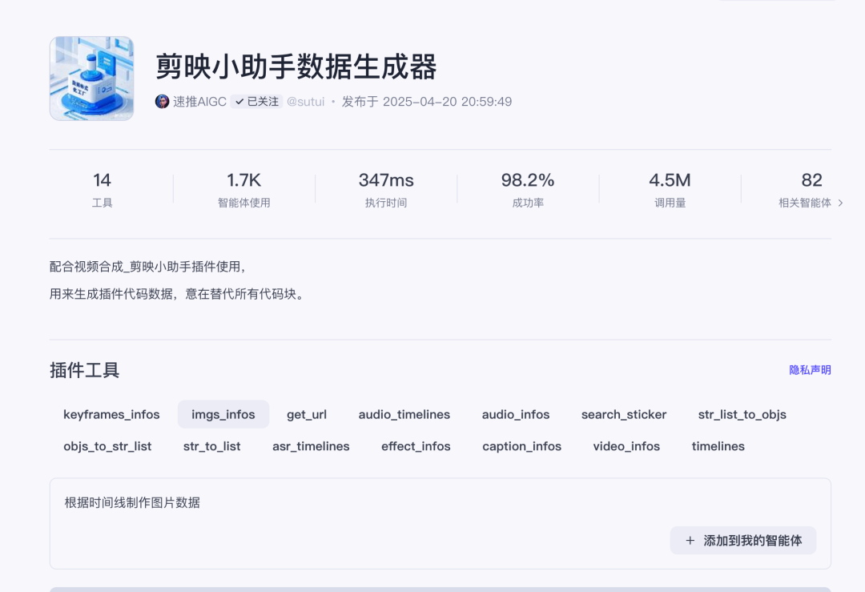Open the 隐私声明 privacy link
The width and height of the screenshot is (865, 592).
click(810, 369)
